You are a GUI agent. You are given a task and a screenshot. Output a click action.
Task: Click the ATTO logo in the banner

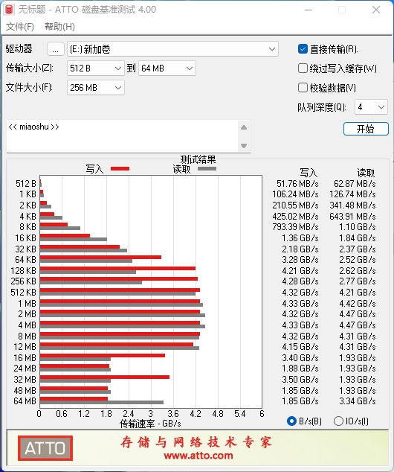[x=45, y=448]
